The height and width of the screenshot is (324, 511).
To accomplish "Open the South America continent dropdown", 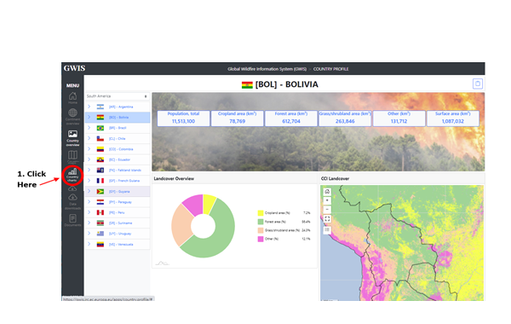I will click(x=118, y=96).
